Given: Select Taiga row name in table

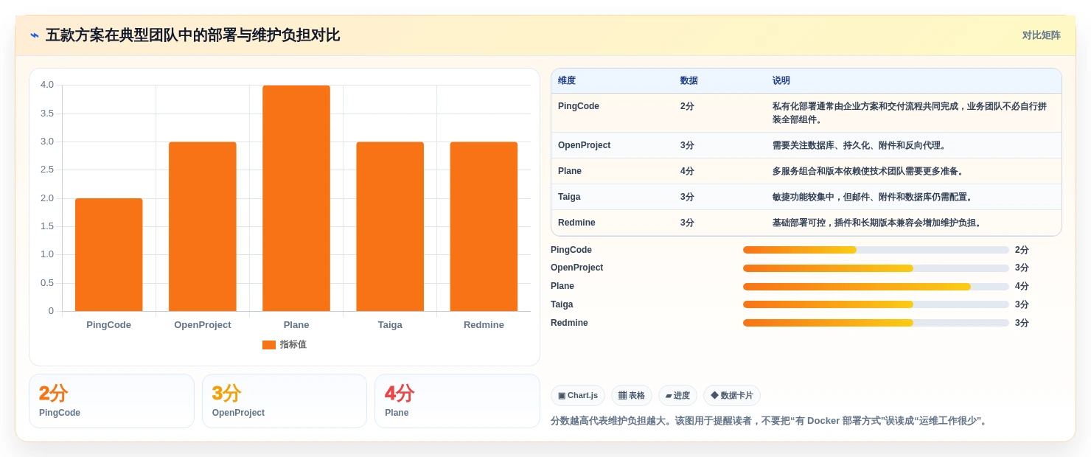Looking at the screenshot, I should pos(569,197).
